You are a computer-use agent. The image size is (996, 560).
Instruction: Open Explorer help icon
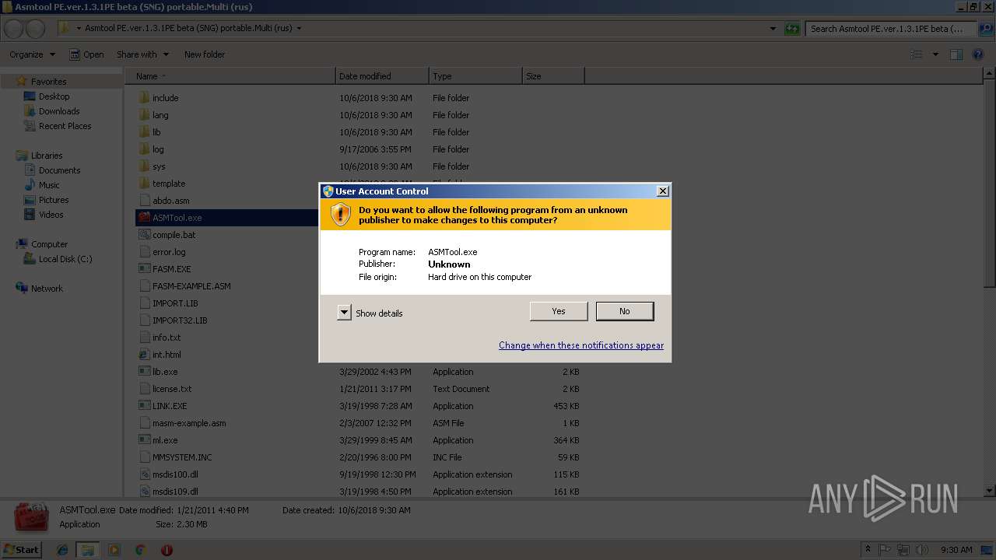click(x=979, y=54)
